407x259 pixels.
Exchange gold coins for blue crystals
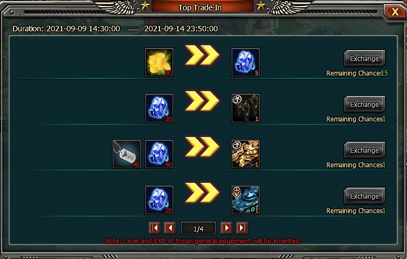pos(364,58)
